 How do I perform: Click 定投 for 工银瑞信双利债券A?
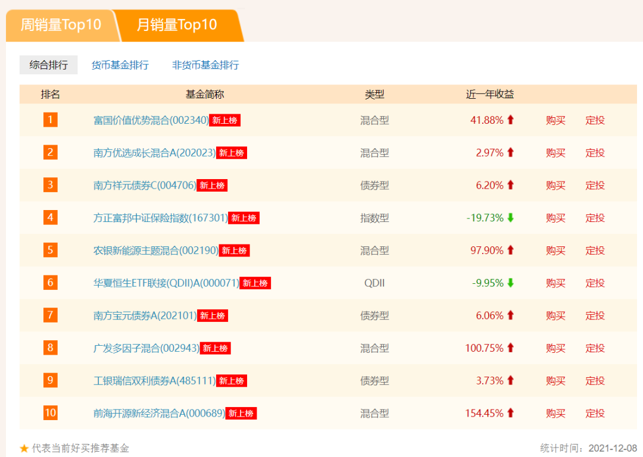[594, 381]
